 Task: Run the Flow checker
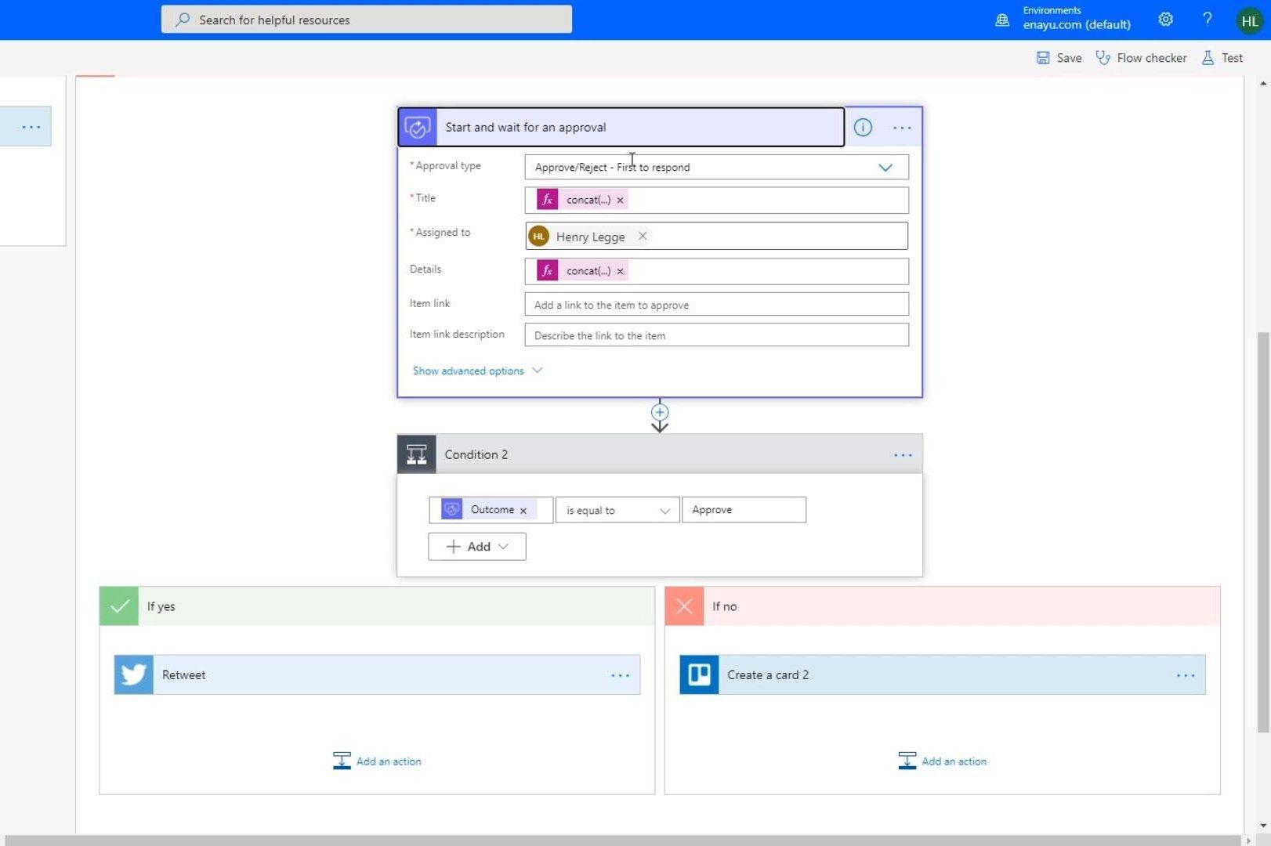pyautogui.click(x=1141, y=58)
